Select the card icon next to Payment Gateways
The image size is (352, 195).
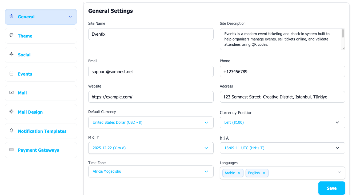pos(11,150)
